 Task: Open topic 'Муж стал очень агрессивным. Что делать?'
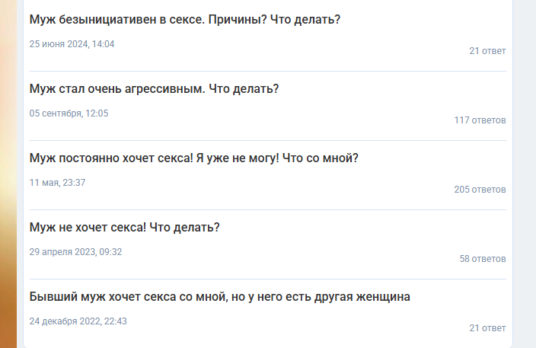coord(154,89)
